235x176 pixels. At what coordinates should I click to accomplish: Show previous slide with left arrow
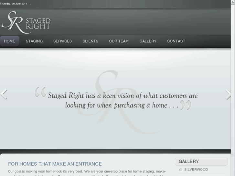(4, 94)
